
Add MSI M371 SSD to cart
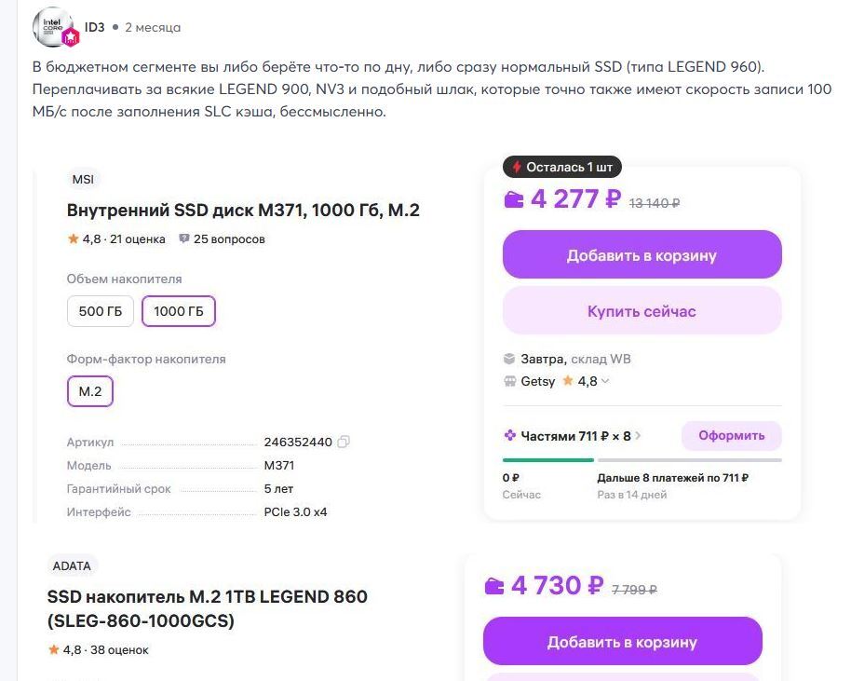[642, 255]
